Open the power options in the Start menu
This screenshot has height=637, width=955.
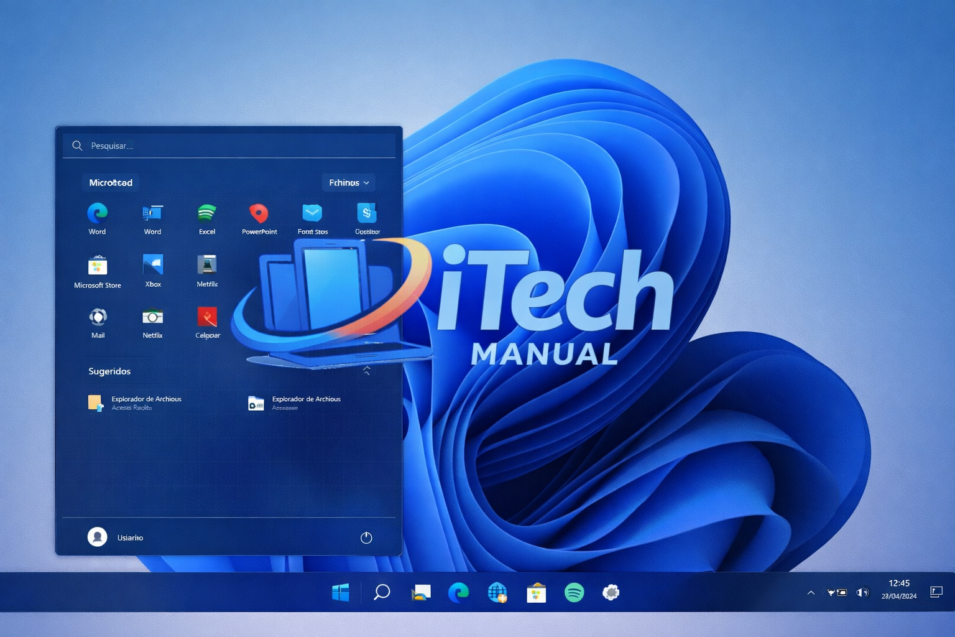click(x=367, y=537)
